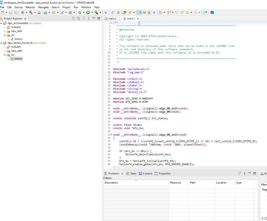267x221 pixels.
Task: Open the Help menu
Action: coord(97,7)
